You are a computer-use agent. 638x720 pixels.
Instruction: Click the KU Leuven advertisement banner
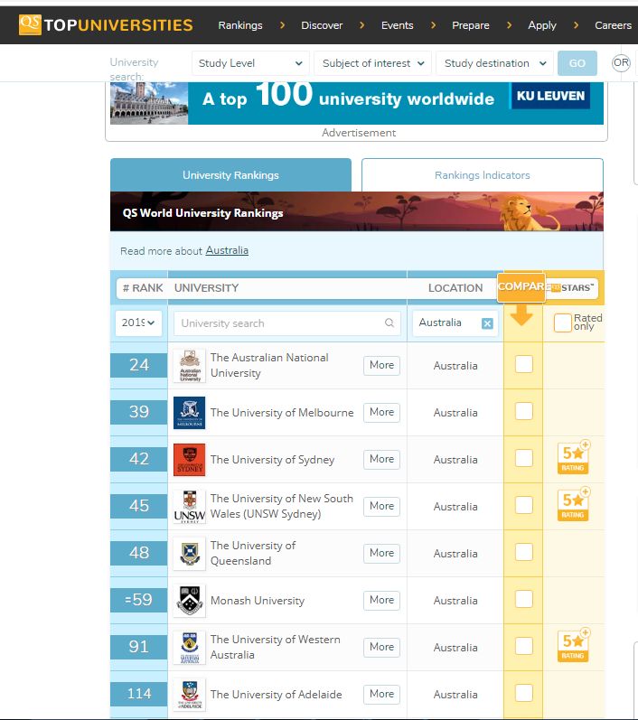point(356,103)
